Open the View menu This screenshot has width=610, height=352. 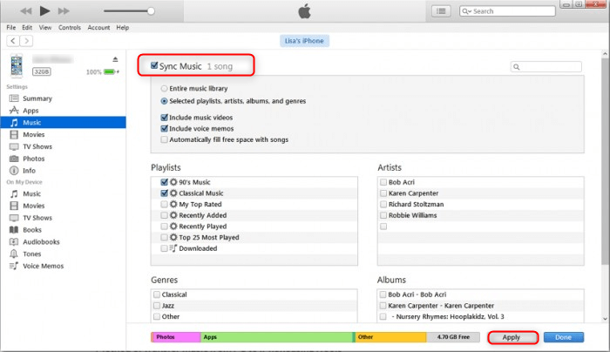pos(45,28)
